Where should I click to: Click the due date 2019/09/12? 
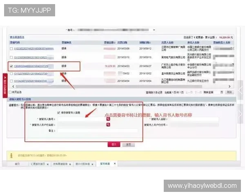[145, 49]
